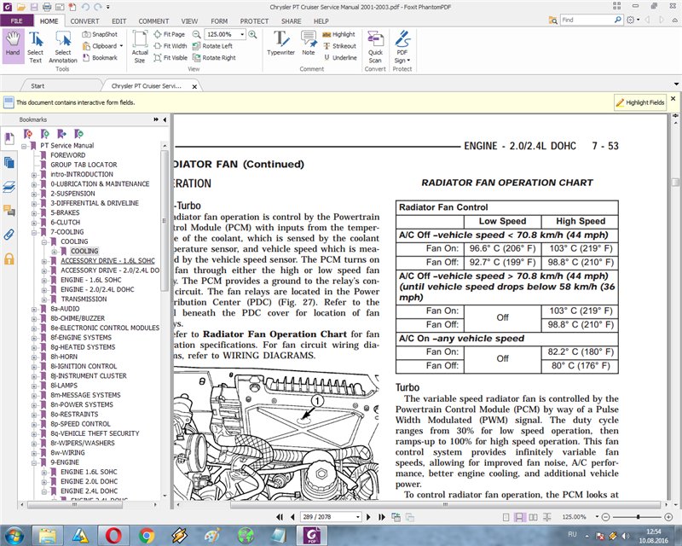
Task: Go to the next page
Action: (x=368, y=517)
